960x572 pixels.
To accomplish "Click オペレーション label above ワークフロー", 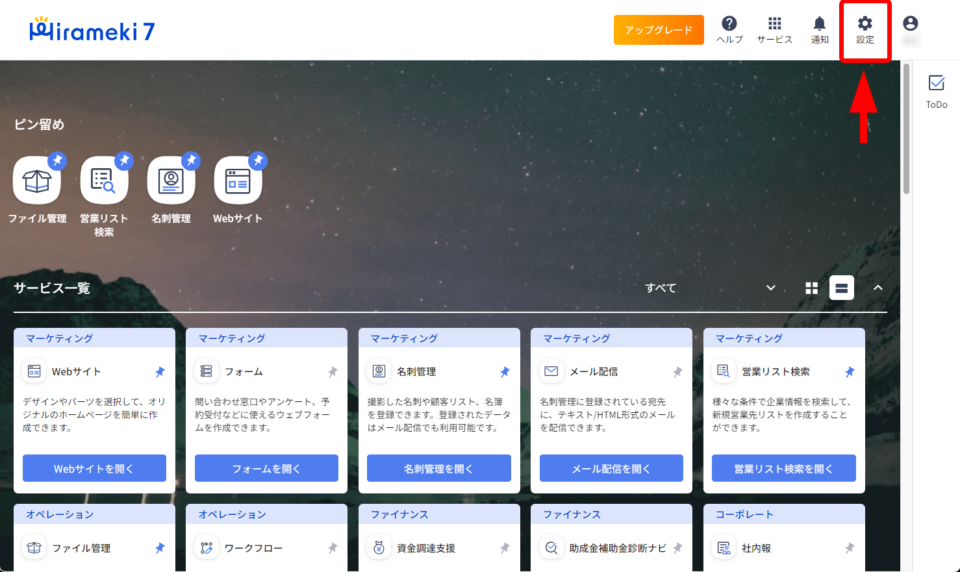I will (232, 514).
